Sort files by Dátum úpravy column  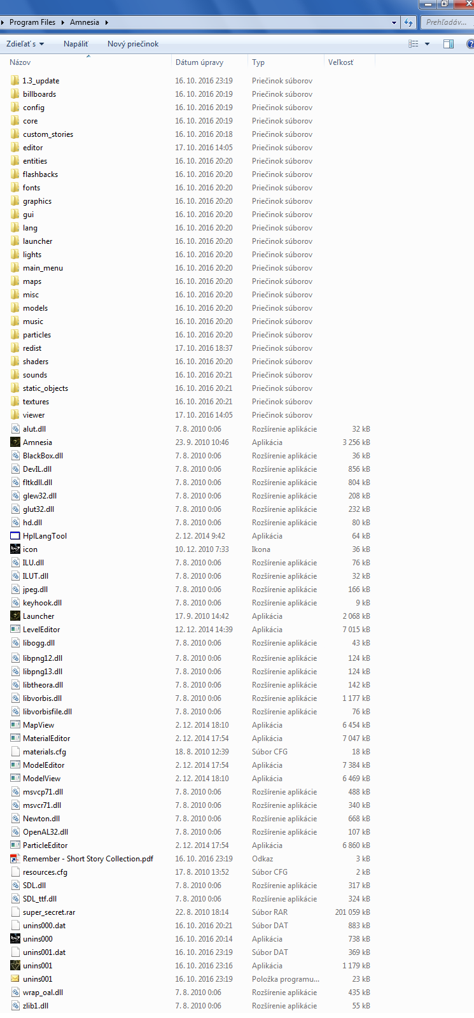tap(199, 62)
